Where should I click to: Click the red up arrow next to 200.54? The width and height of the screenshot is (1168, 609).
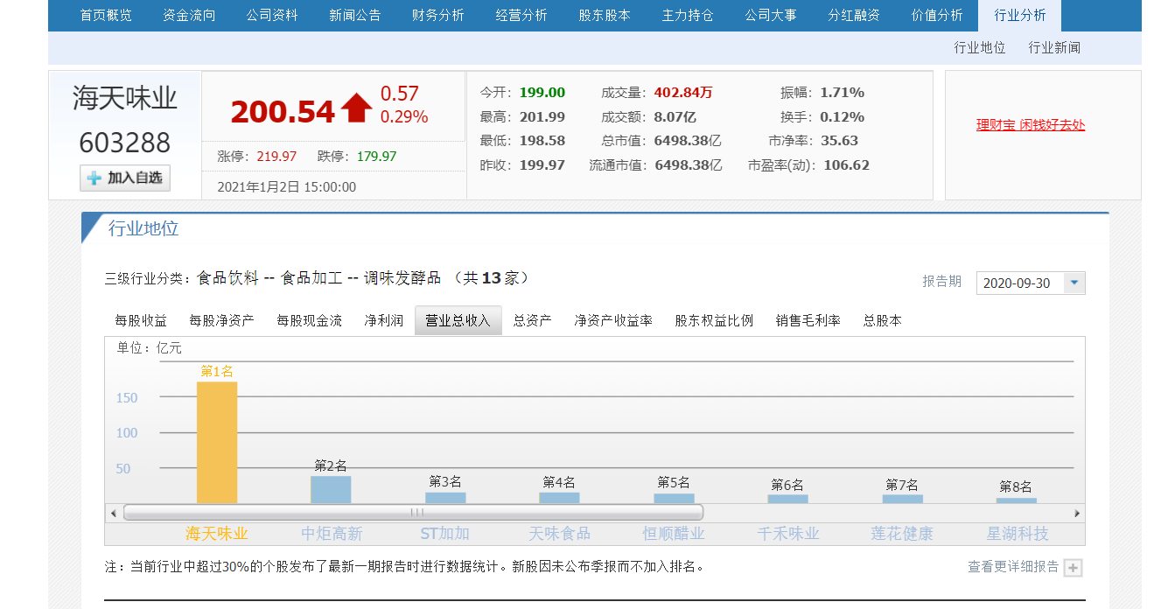coord(357,108)
